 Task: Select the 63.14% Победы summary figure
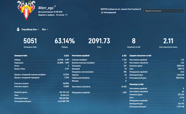coord(65,43)
